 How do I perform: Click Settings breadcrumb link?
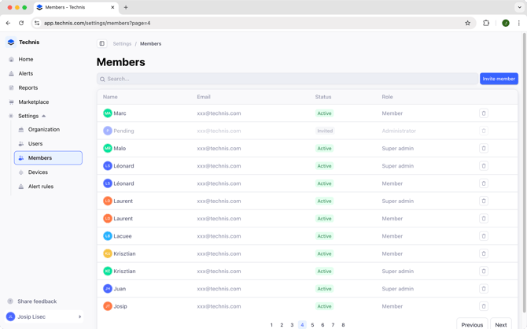[122, 44]
